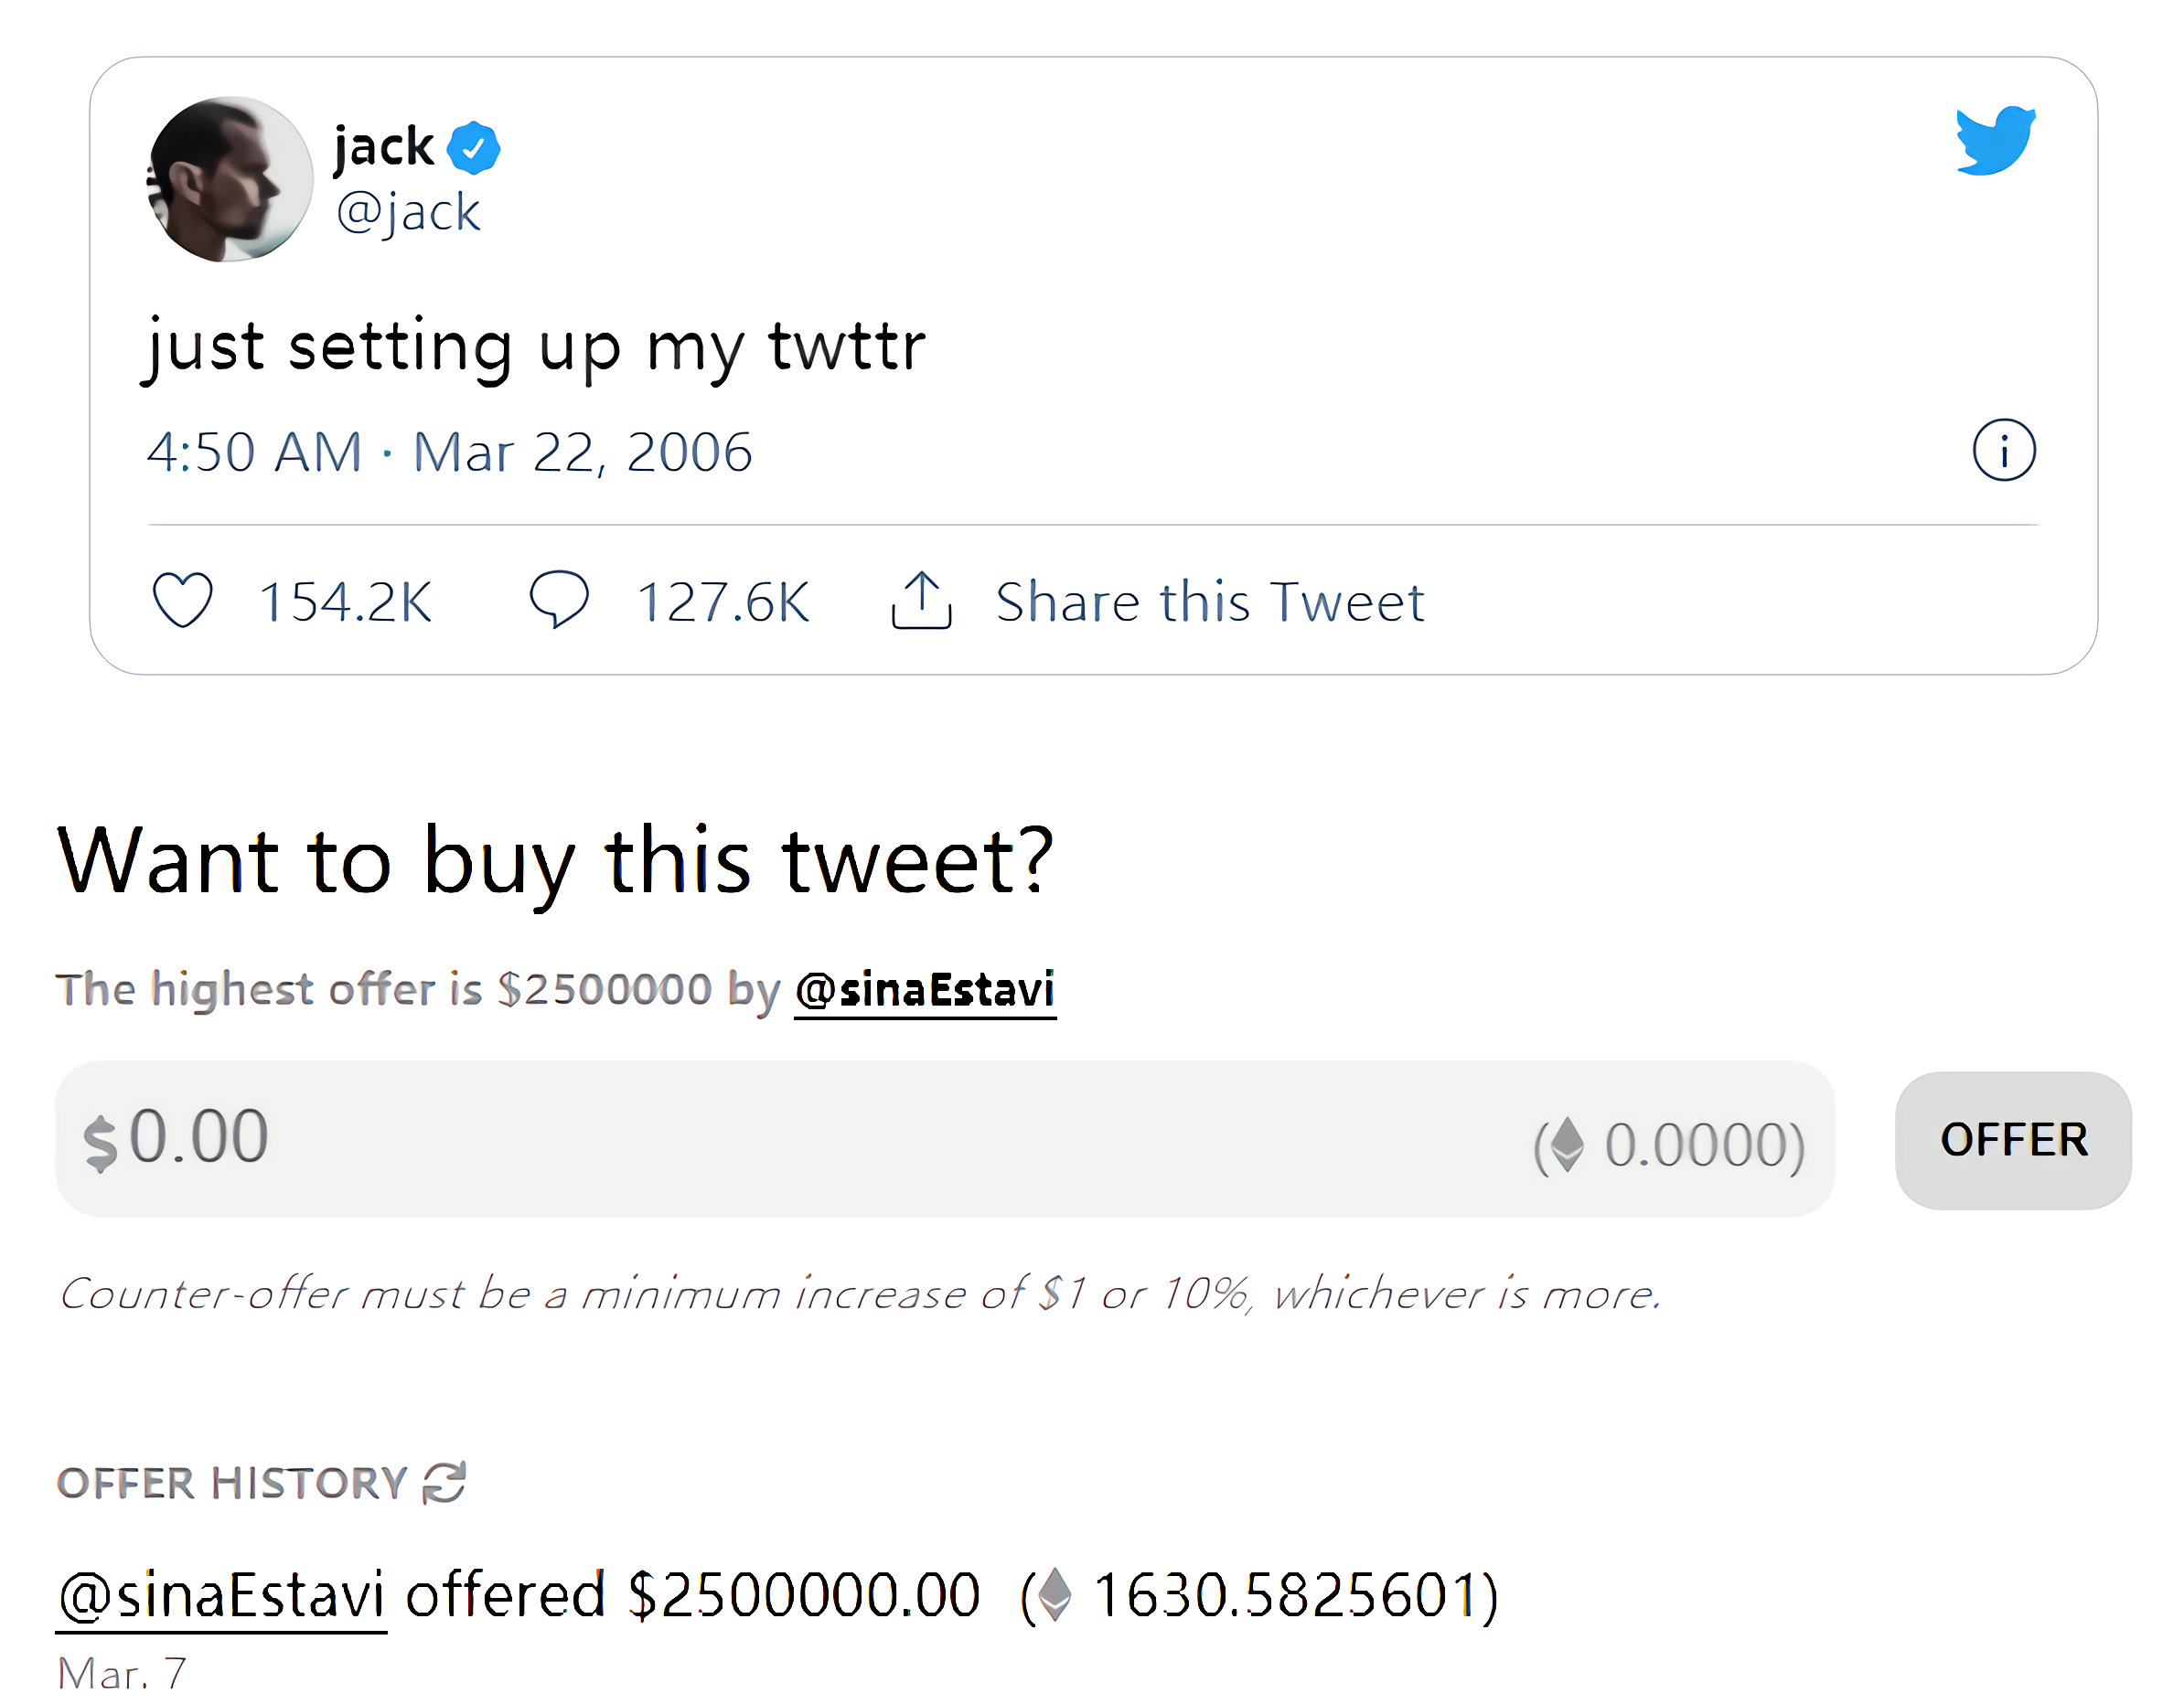Open the tweet timestamp 4:50 AM Mar 22, 2006
The height and width of the screenshot is (1704, 2184).
(449, 452)
